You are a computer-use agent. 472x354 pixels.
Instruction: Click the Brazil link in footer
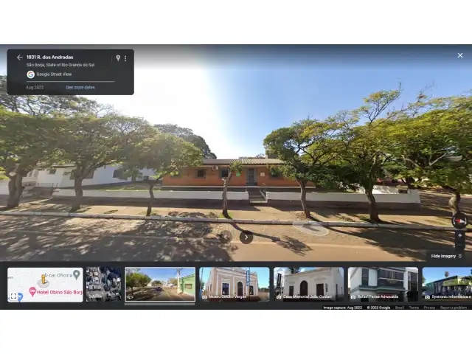400,308
